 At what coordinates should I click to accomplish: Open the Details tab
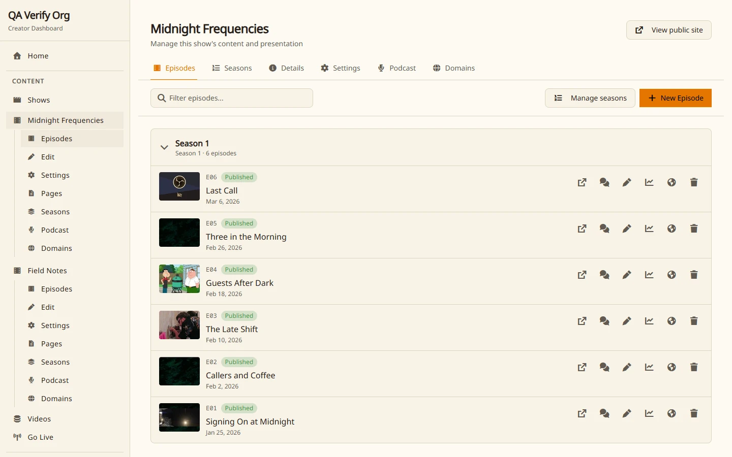(286, 68)
